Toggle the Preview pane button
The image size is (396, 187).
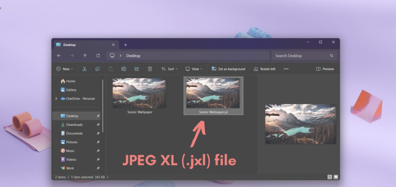coord(325,69)
